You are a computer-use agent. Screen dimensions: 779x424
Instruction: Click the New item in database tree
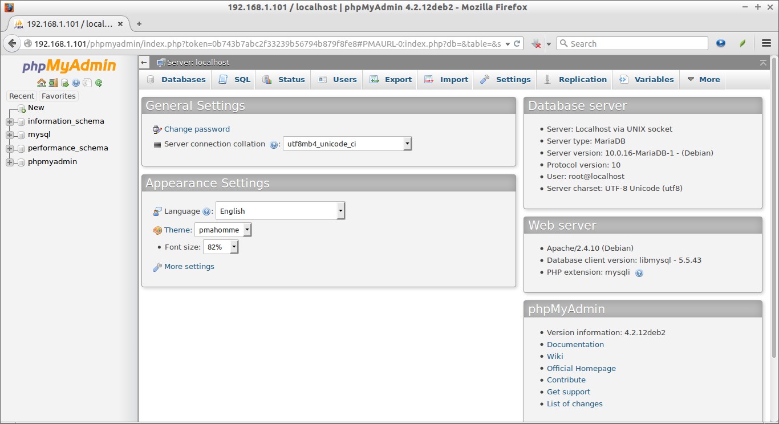(36, 108)
